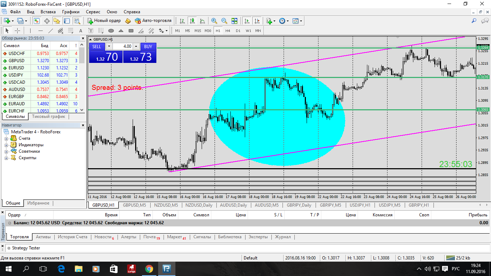Open the arrows objects dropdown arrow
This screenshot has height=276, width=491.
pos(167,31)
